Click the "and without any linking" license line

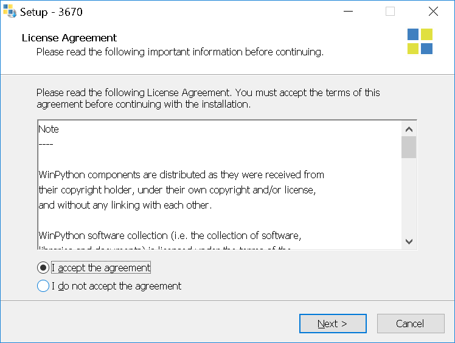click(x=125, y=205)
